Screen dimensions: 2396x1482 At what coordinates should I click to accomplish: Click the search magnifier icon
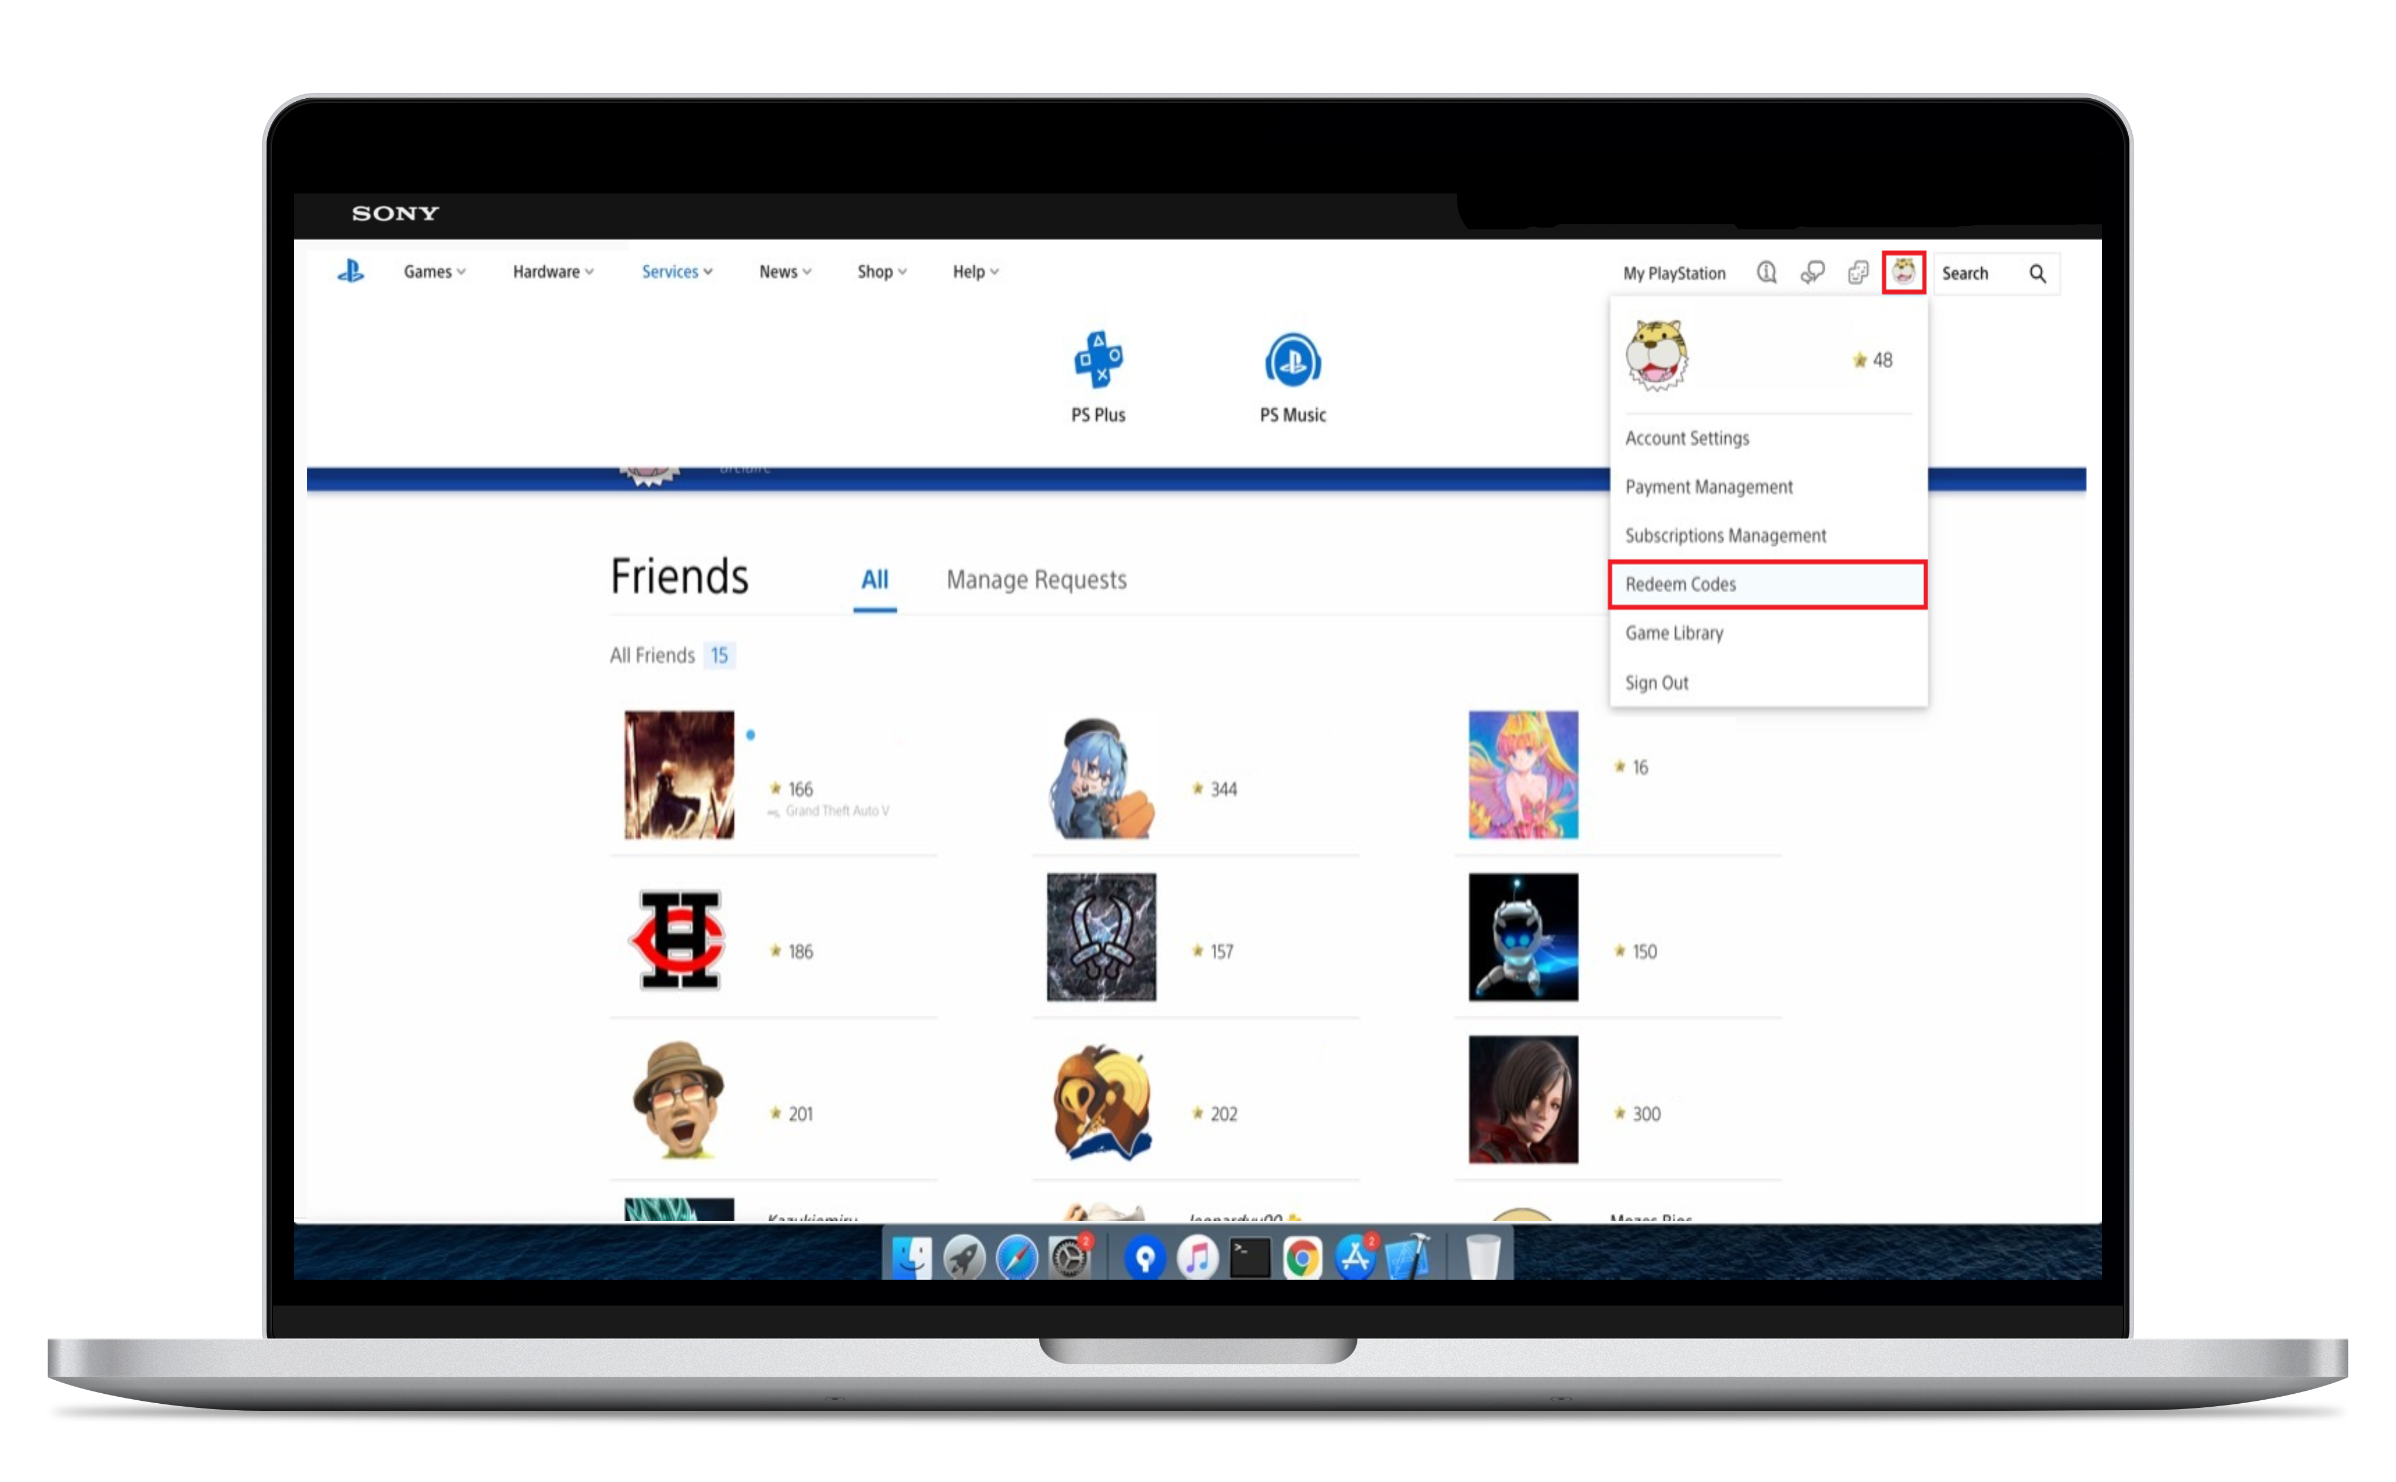coord(2037,273)
